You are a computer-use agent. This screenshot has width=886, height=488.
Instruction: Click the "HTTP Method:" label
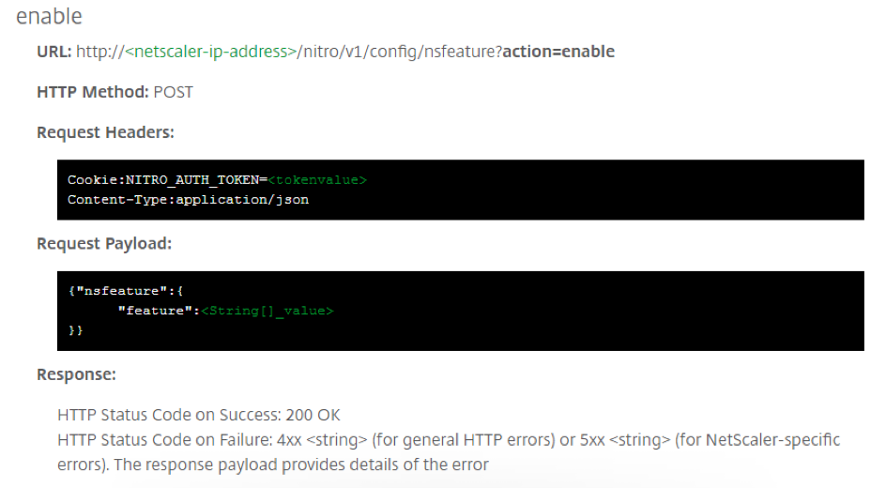(93, 92)
